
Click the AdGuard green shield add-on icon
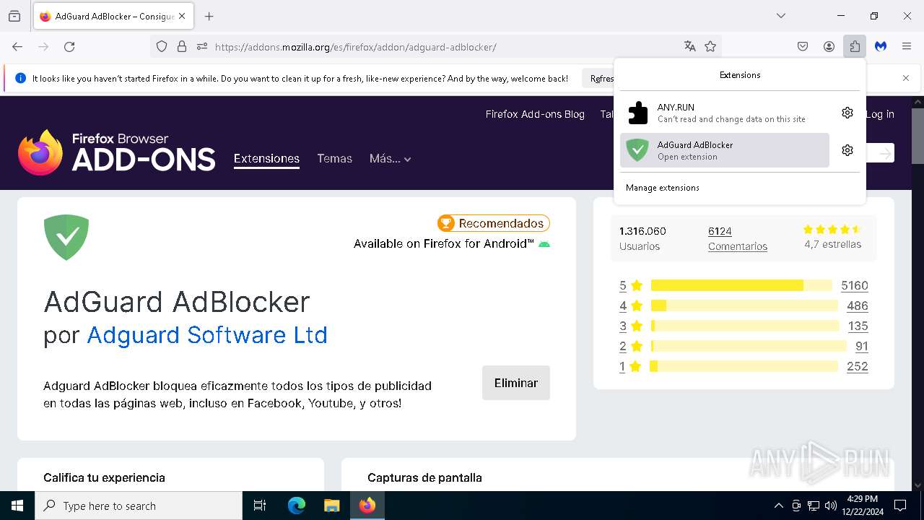point(66,237)
